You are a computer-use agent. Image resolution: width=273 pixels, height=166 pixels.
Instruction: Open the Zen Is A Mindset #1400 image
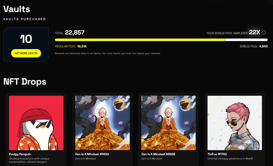[102, 123]
